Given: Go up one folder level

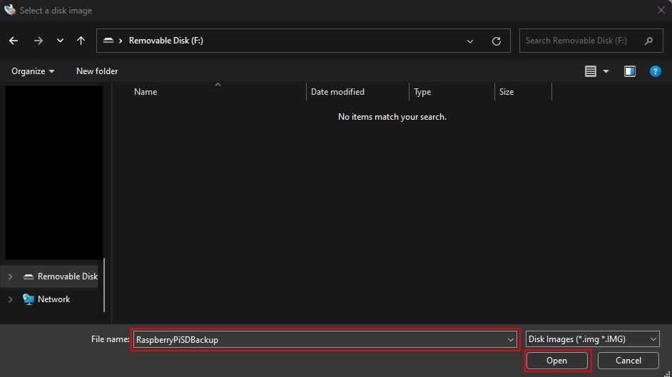Looking at the screenshot, I should (81, 41).
